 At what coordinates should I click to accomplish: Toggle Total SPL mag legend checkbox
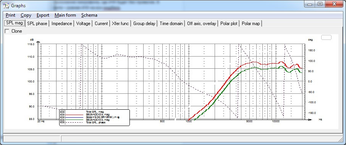tap(62, 112)
